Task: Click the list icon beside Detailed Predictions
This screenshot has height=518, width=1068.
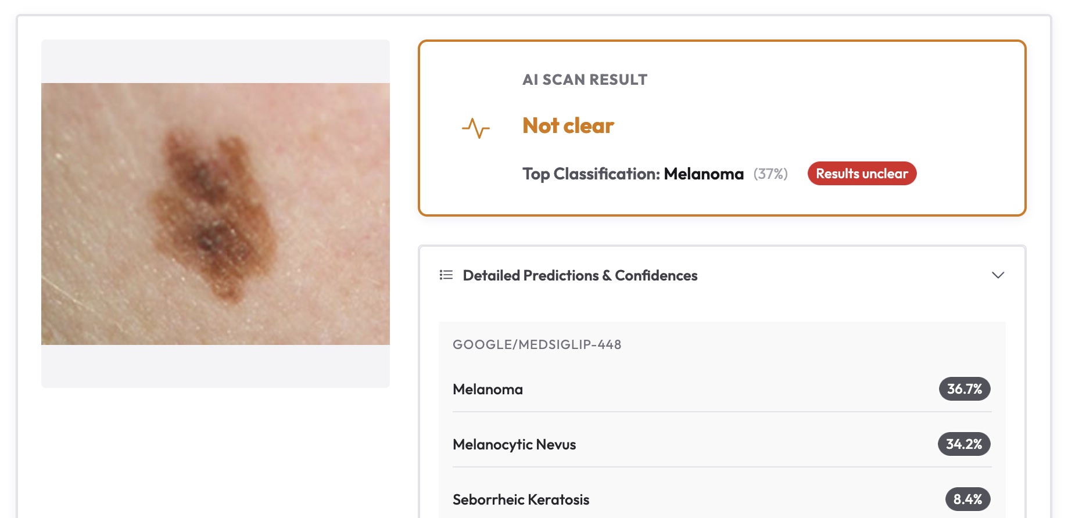Action: click(446, 275)
